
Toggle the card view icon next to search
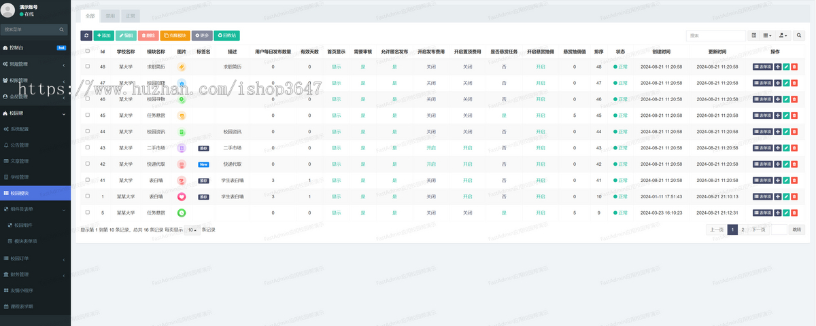(753, 35)
